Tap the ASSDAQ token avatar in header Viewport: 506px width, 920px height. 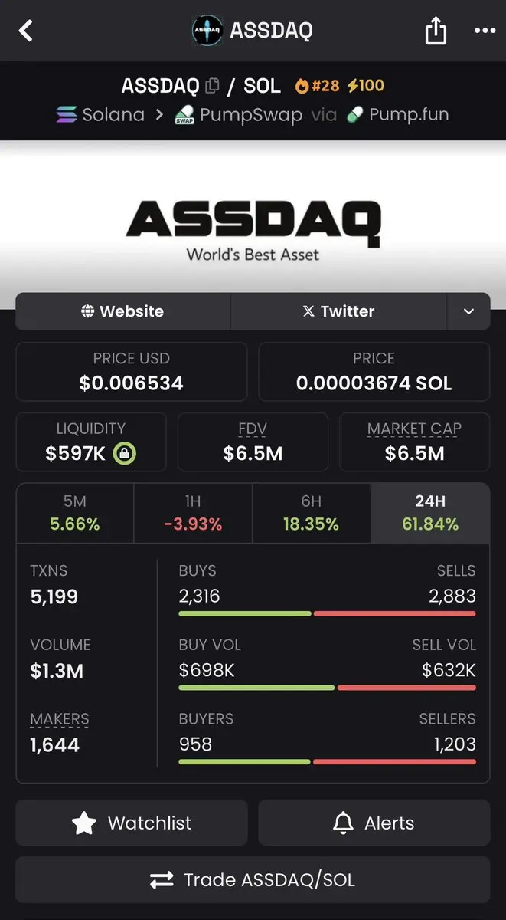coord(207,31)
